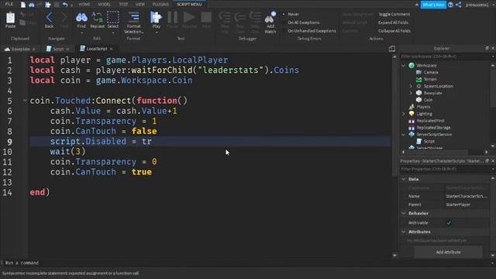Fold the function block at line 5

point(25,101)
